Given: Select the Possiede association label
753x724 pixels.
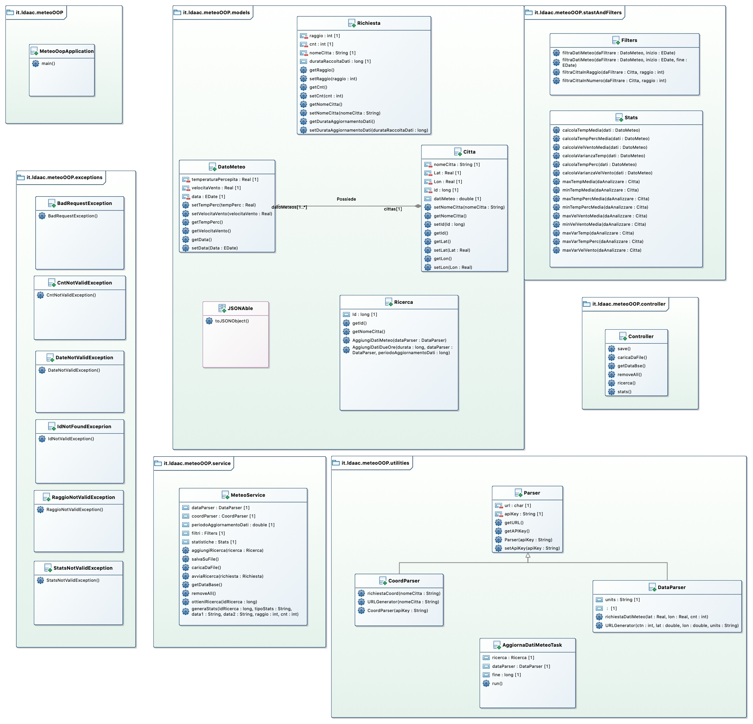Looking at the screenshot, I should pos(347,199).
